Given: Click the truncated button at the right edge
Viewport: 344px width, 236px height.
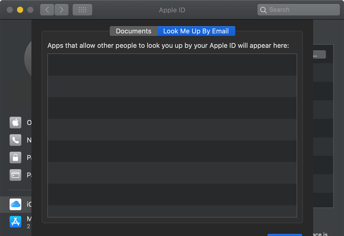Looking at the screenshot, I should [x=319, y=55].
